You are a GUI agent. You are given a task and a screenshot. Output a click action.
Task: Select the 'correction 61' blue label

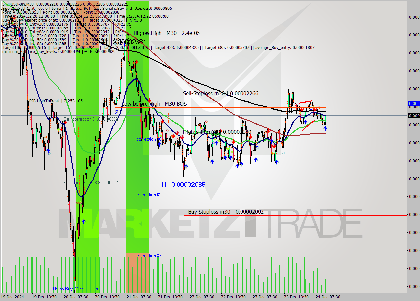pos(149,195)
